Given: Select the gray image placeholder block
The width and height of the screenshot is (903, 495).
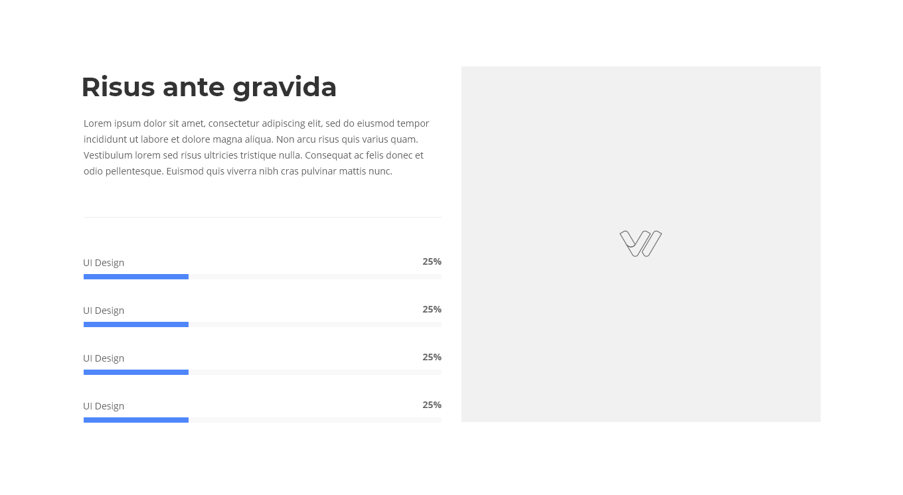Looking at the screenshot, I should pyautogui.click(x=641, y=244).
